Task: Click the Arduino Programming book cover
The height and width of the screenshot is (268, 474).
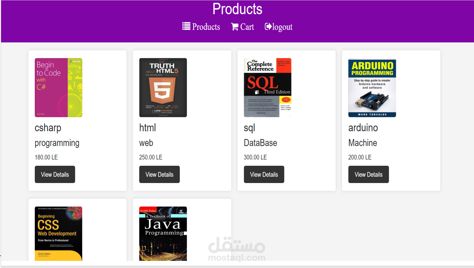Action: tap(372, 88)
